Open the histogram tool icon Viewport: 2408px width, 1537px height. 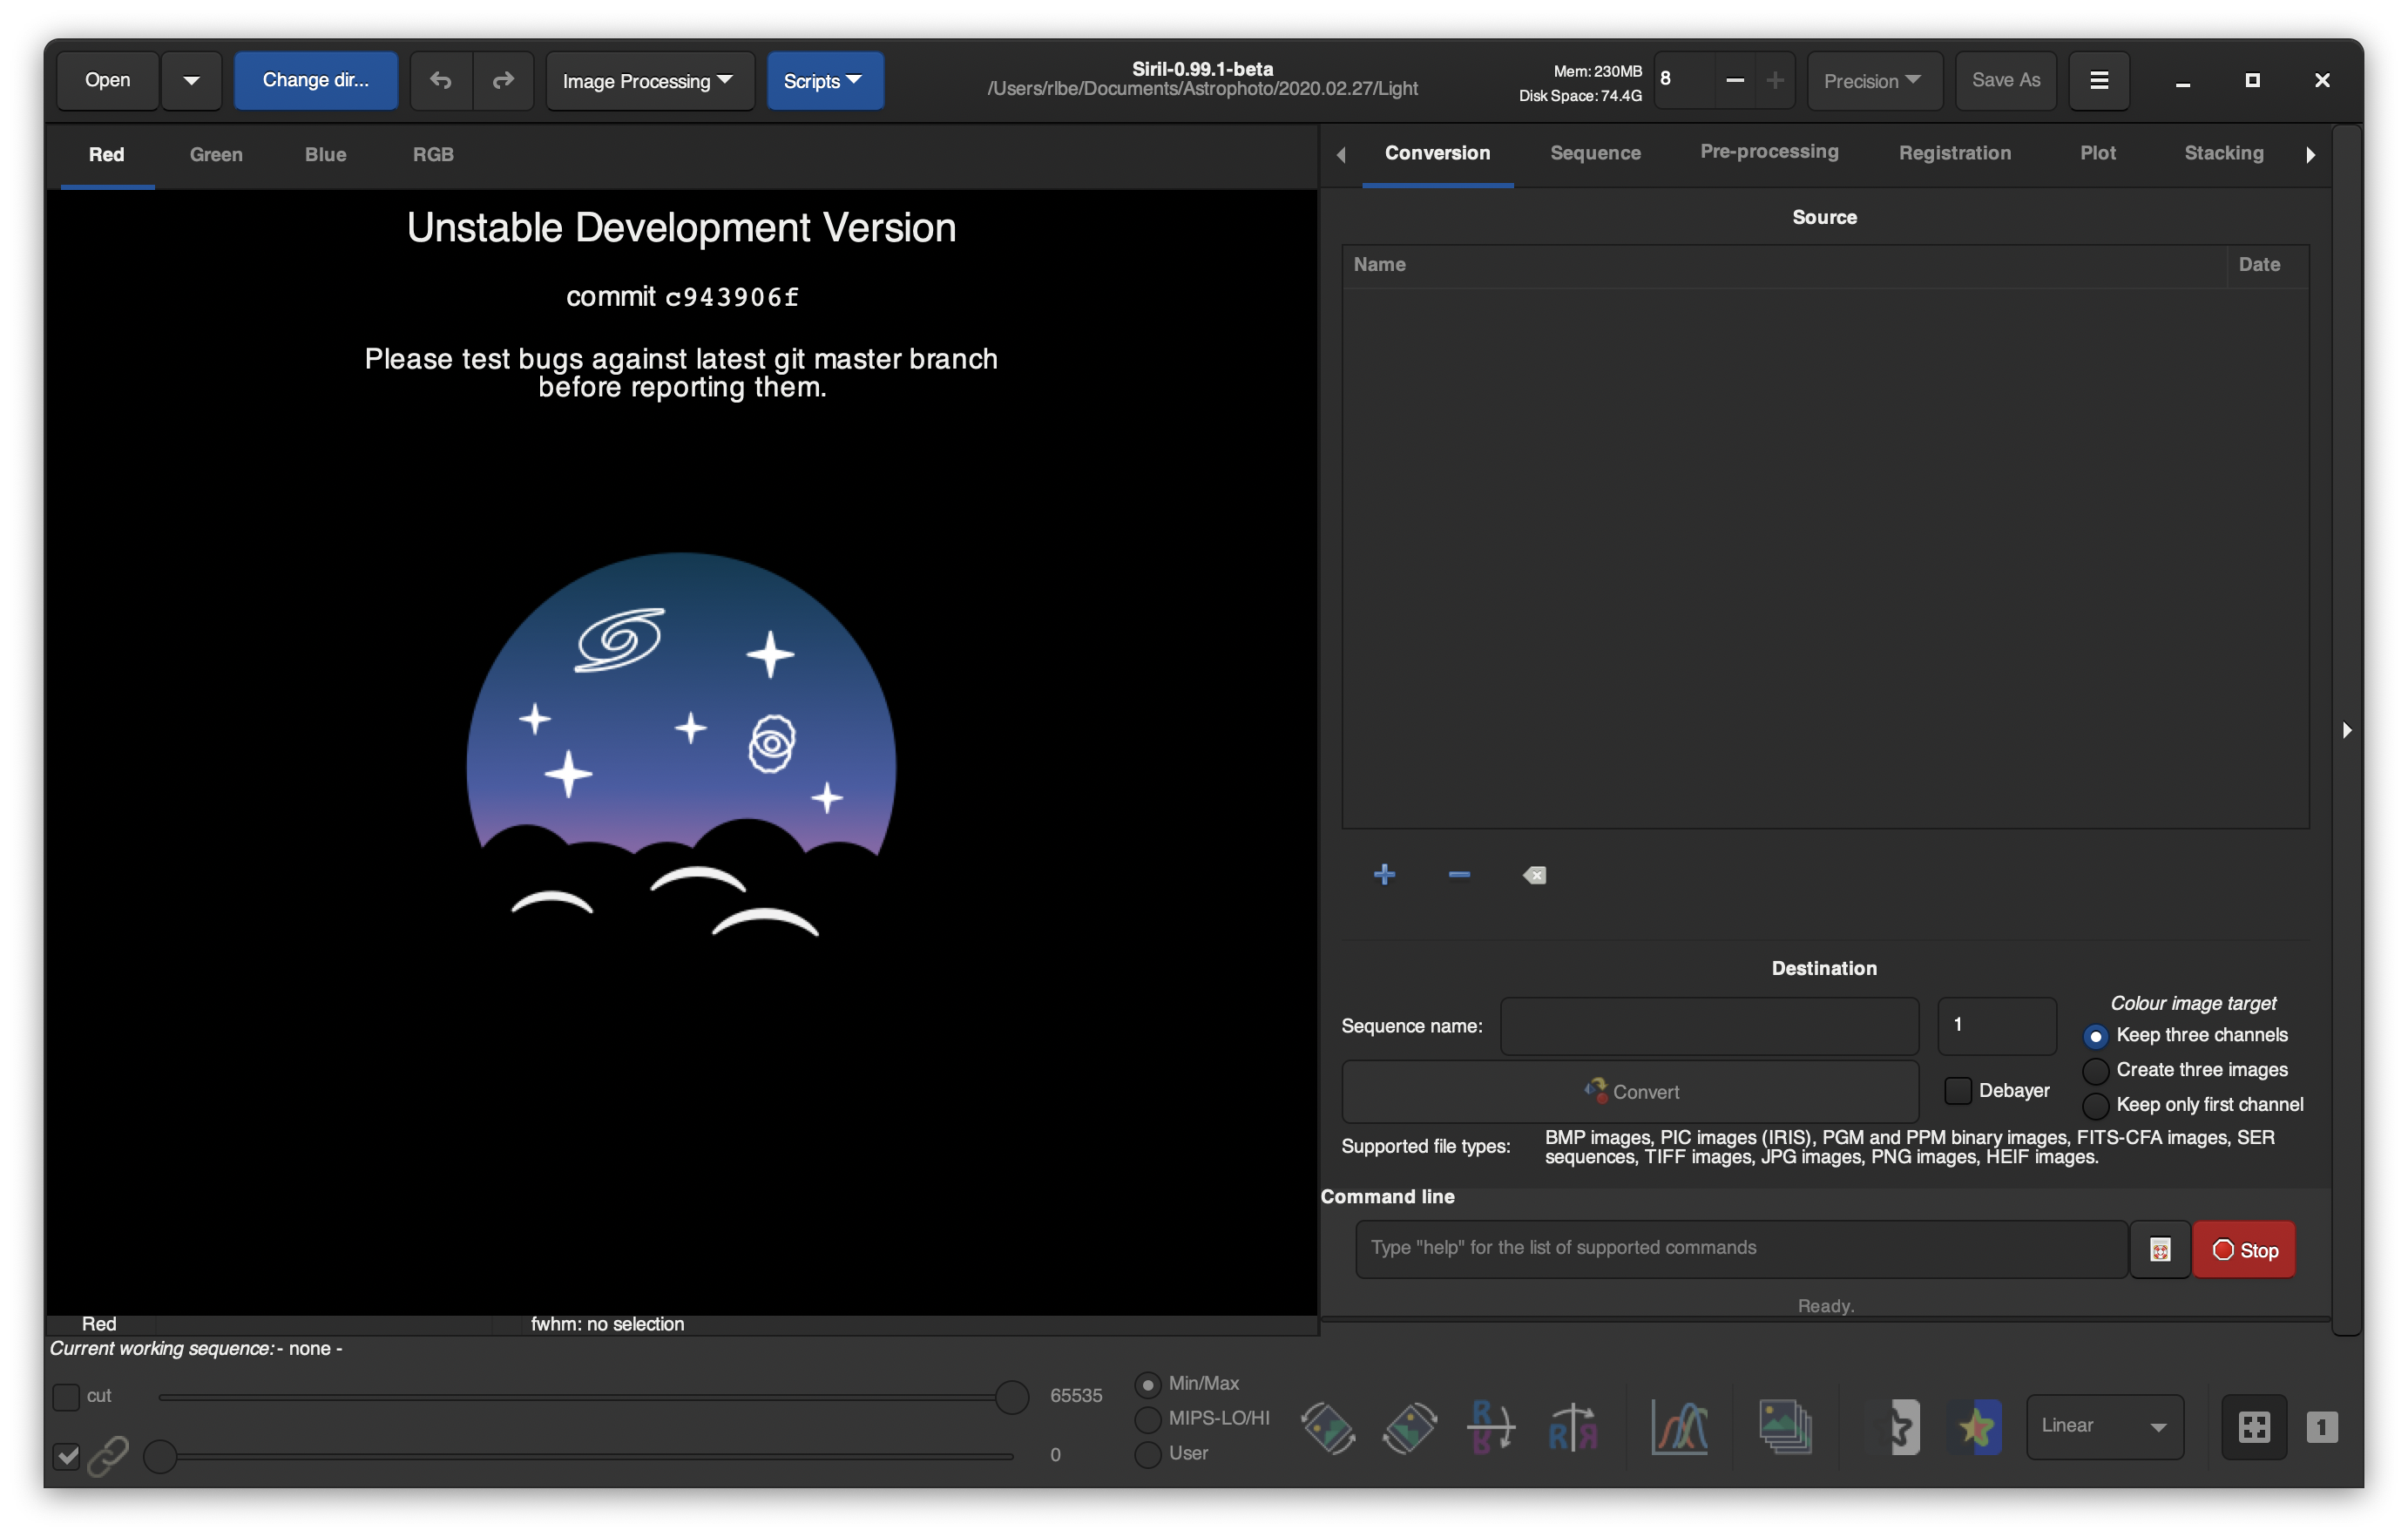(x=1679, y=1427)
